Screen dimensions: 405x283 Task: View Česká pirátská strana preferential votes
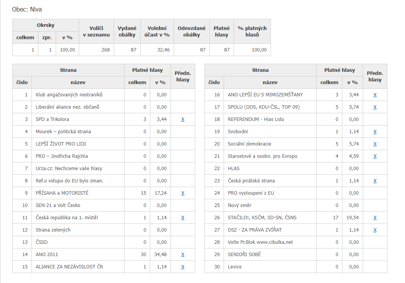375,181
